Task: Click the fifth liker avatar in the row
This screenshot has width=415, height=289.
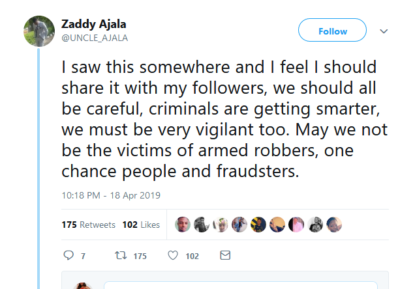Action: [x=258, y=225]
